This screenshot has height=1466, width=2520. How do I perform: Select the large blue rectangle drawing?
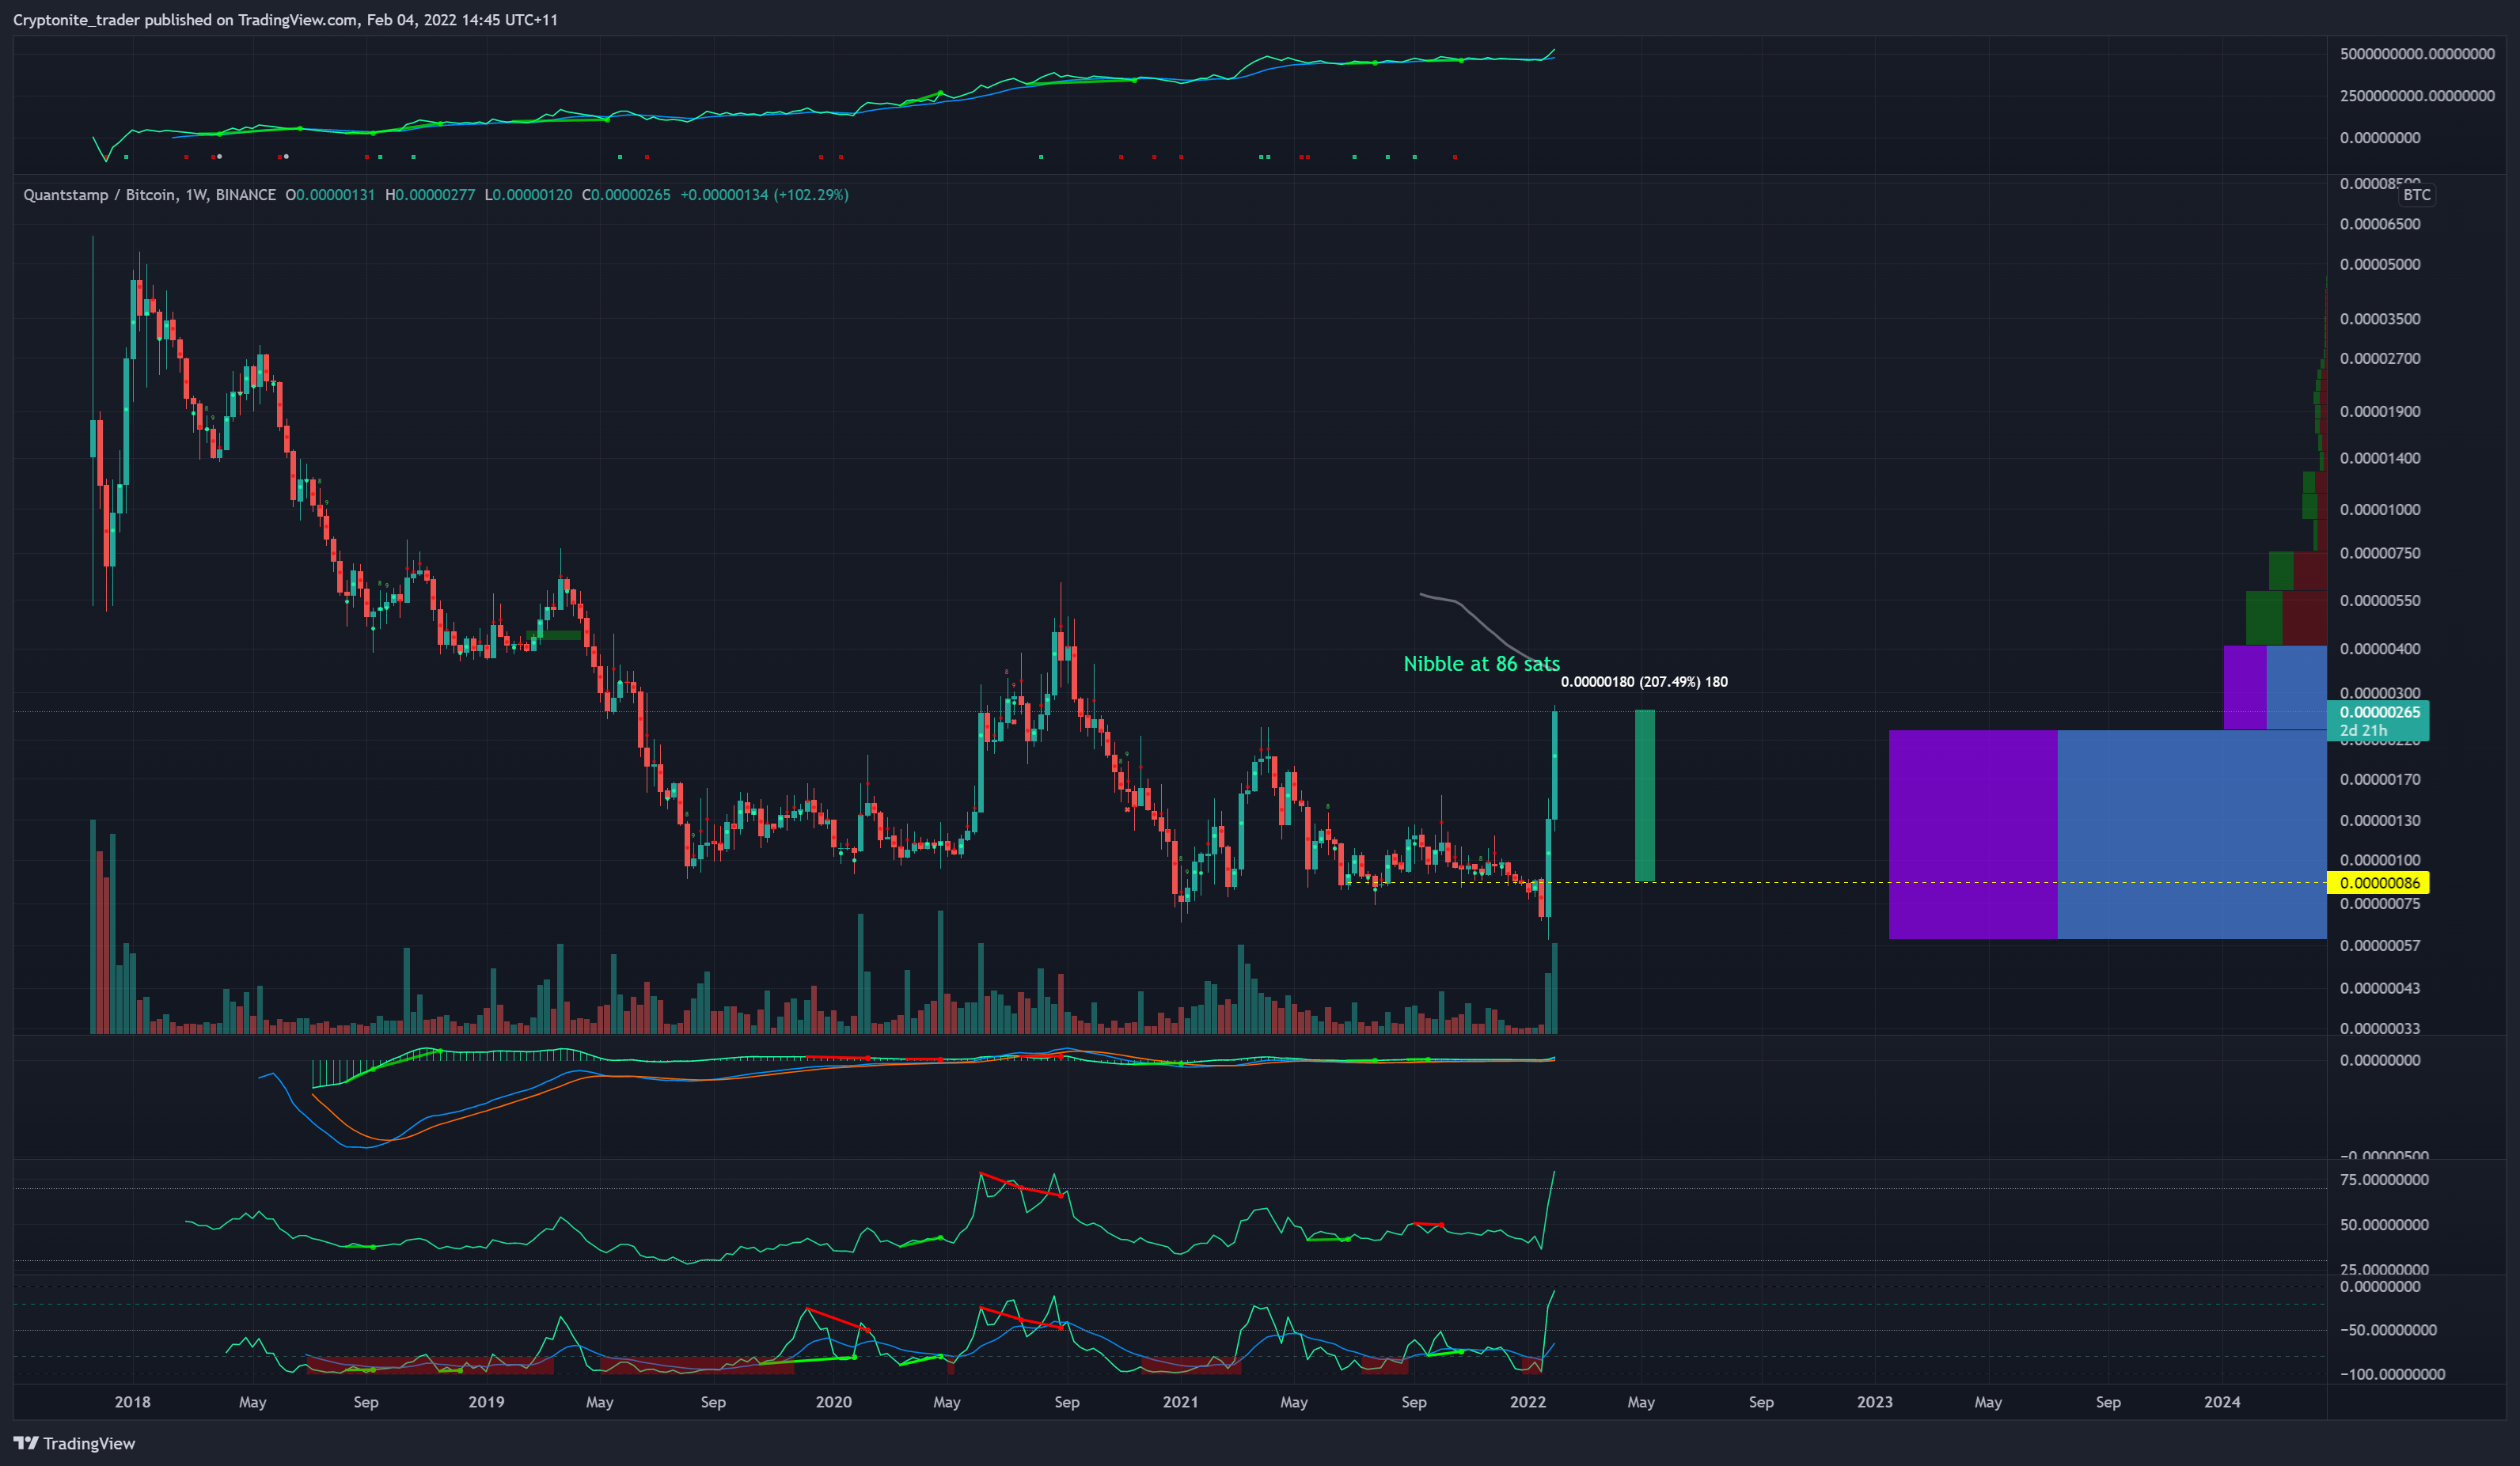(x=2192, y=835)
